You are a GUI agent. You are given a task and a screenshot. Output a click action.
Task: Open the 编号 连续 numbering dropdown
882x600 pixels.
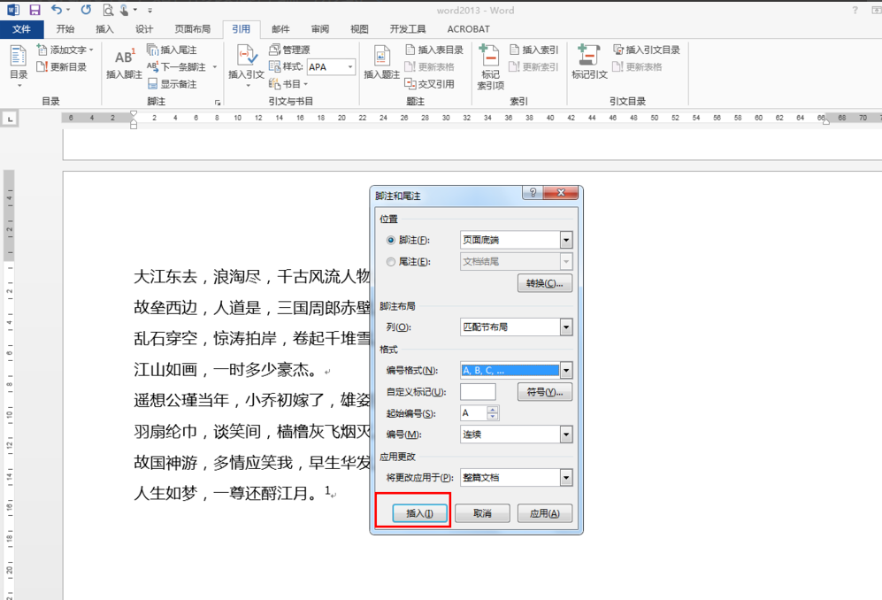(566, 435)
